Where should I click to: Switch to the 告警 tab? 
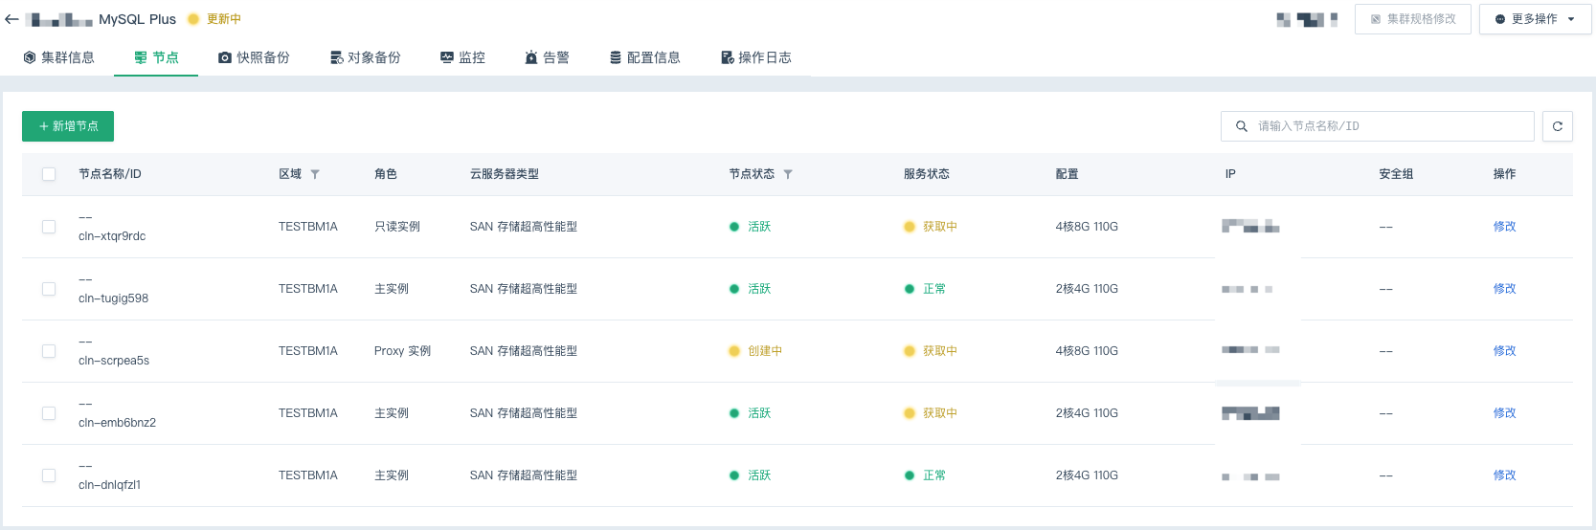tap(547, 57)
